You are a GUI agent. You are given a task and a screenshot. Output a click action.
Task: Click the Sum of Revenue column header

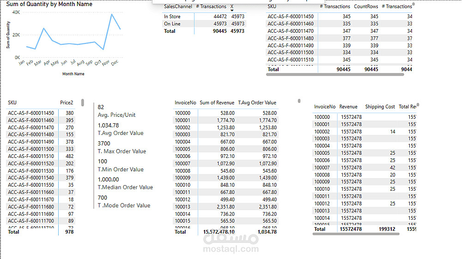click(x=217, y=102)
